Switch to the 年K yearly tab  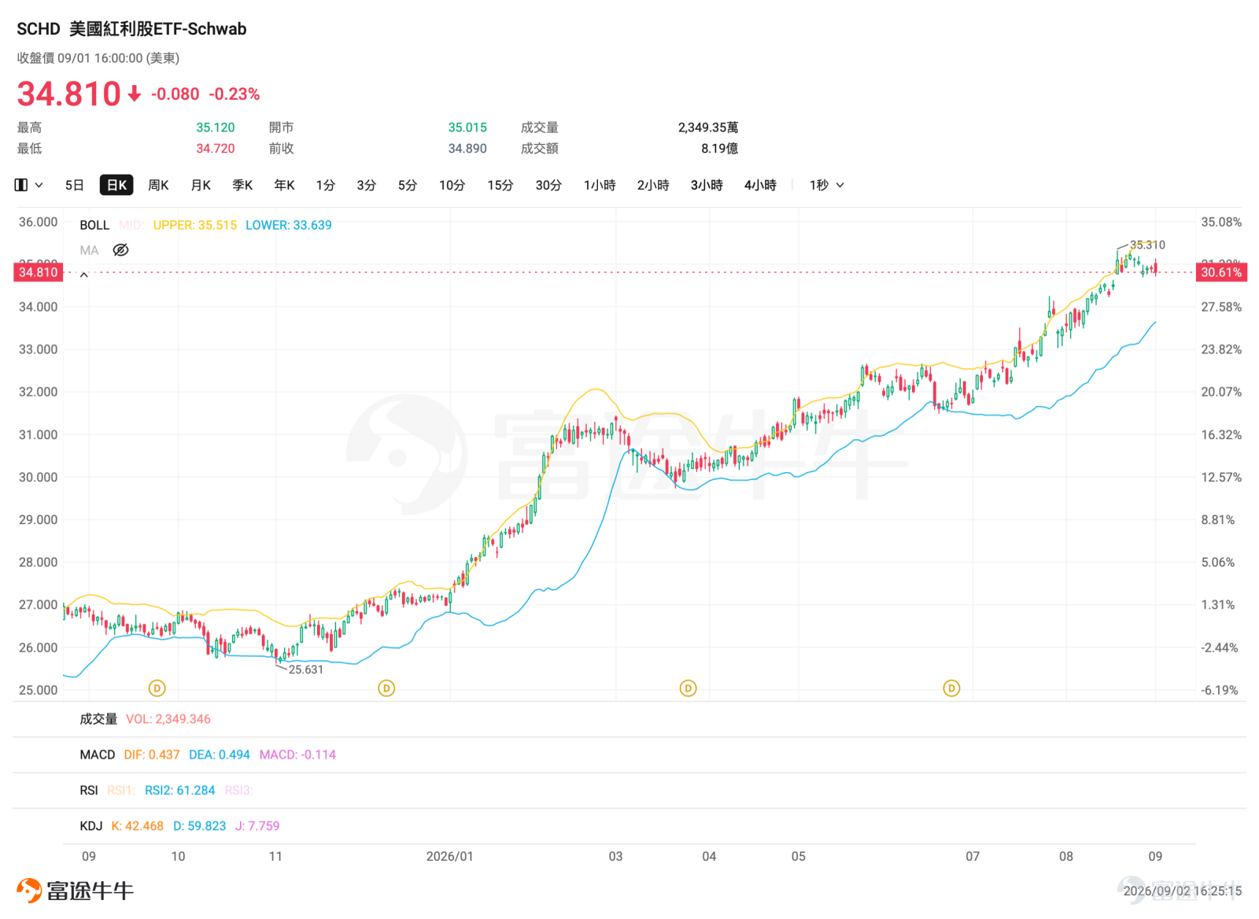(284, 185)
